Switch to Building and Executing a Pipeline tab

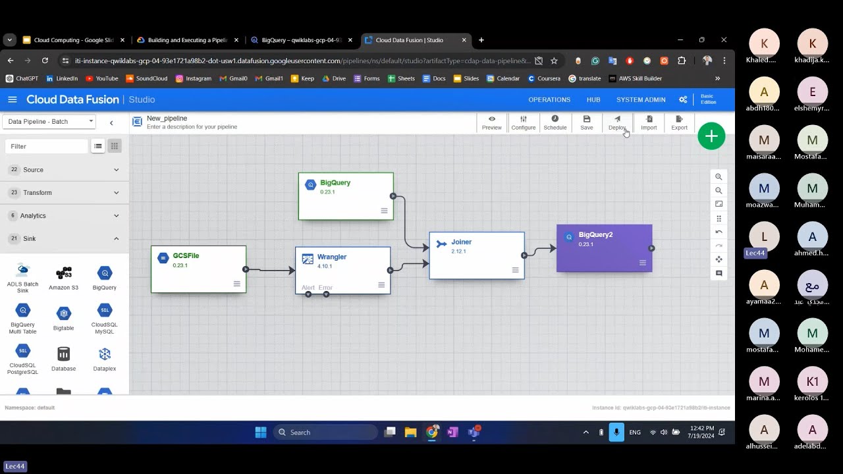pos(187,40)
